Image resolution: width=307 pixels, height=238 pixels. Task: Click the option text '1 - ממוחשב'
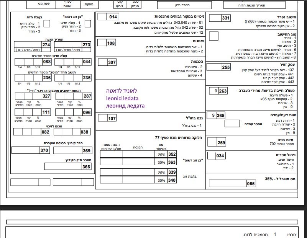click(285, 164)
